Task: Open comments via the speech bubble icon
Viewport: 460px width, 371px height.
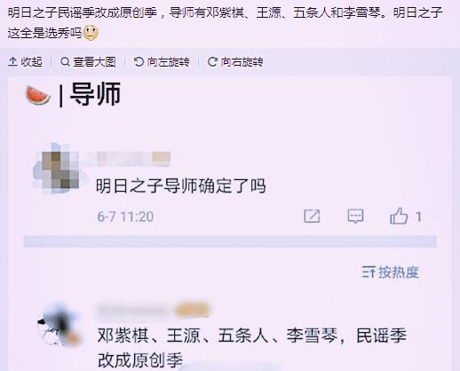Action: pyautogui.click(x=355, y=217)
